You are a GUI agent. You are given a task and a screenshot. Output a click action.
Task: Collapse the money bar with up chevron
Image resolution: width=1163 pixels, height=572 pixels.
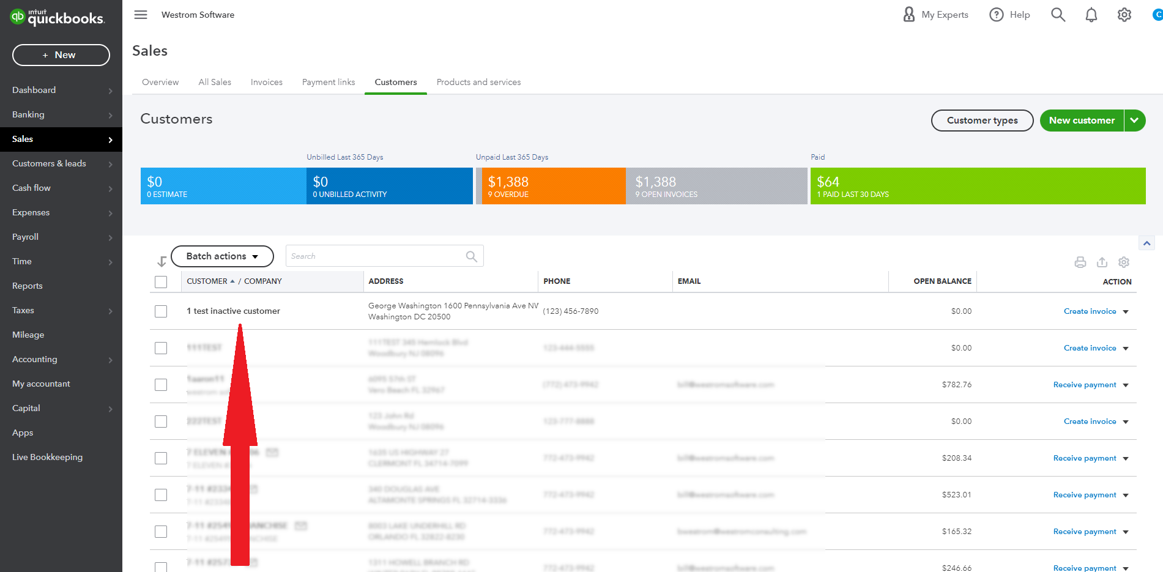click(1146, 243)
